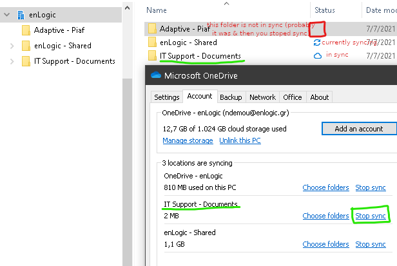
Task: Click the IT Support - Documents folder icon in the navigation tree
Action: [26, 61]
